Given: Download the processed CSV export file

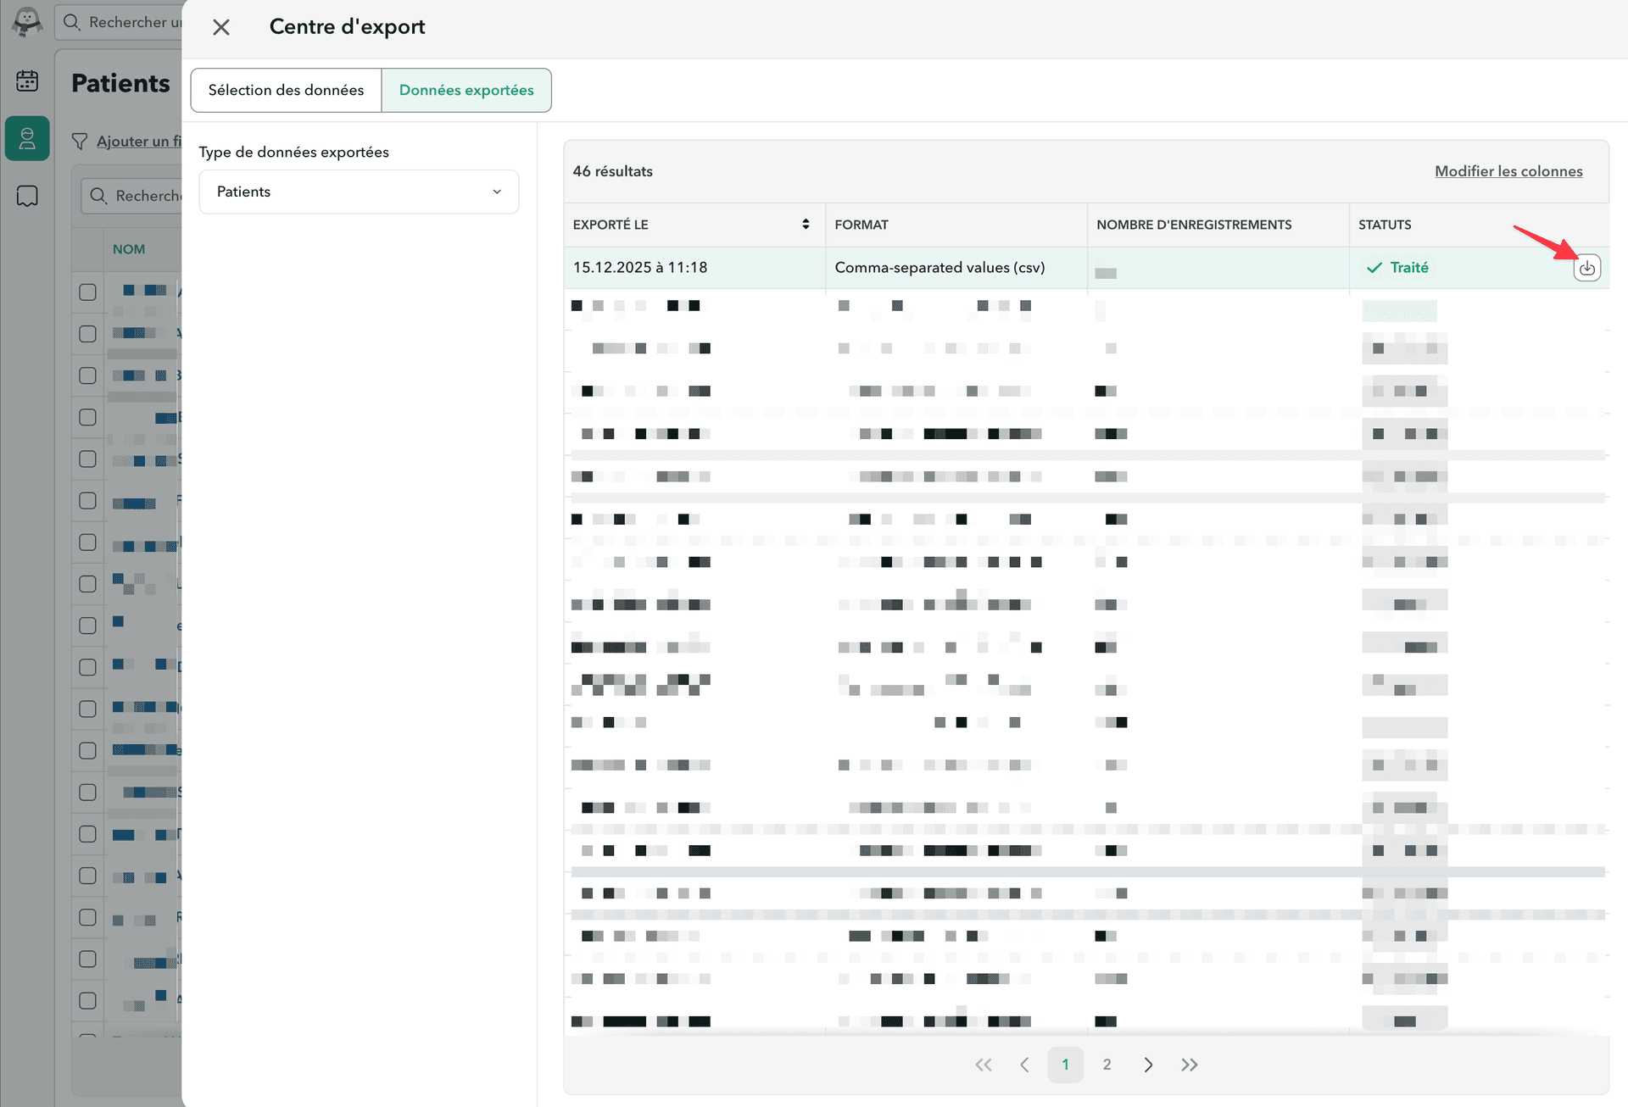Looking at the screenshot, I should point(1587,267).
